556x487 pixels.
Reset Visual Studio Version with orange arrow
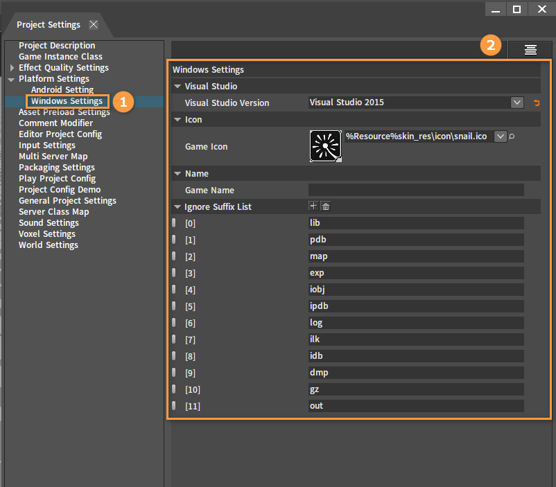tap(537, 103)
